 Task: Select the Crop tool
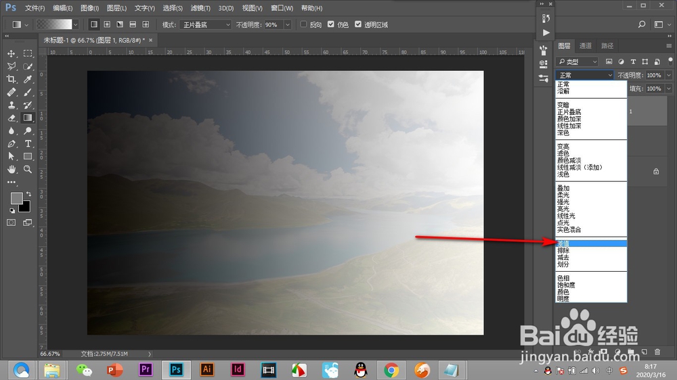[12, 79]
